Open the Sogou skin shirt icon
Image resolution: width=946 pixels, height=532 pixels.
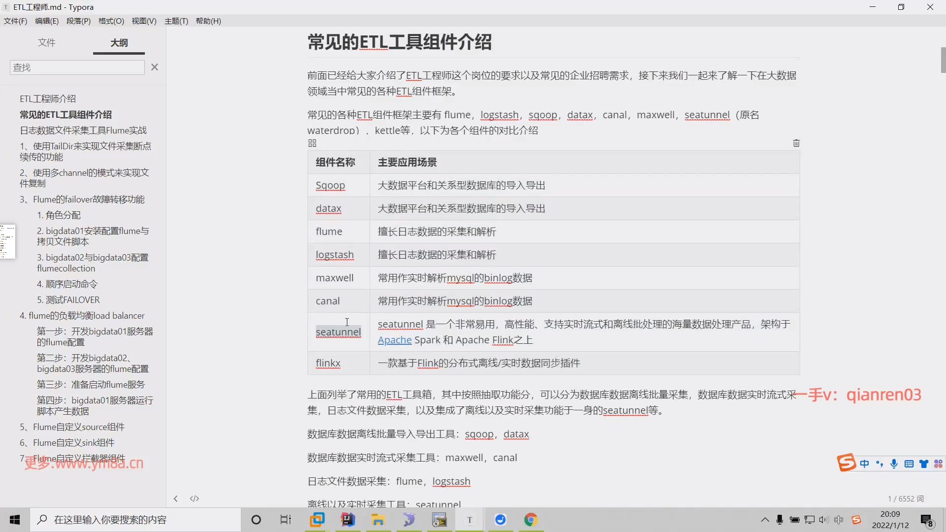click(x=924, y=464)
